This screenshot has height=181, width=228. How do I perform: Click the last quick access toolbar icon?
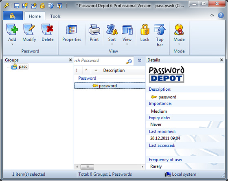point(60,6)
